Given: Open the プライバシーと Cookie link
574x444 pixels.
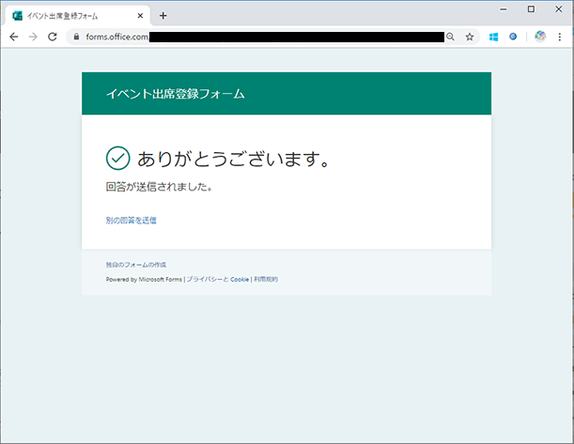Looking at the screenshot, I should click(x=217, y=280).
